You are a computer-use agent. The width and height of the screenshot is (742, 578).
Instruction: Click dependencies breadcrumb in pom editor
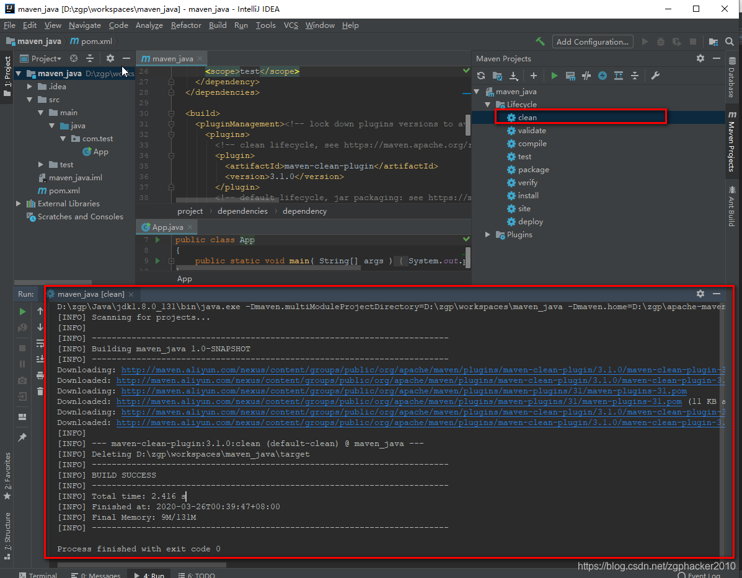[242, 211]
